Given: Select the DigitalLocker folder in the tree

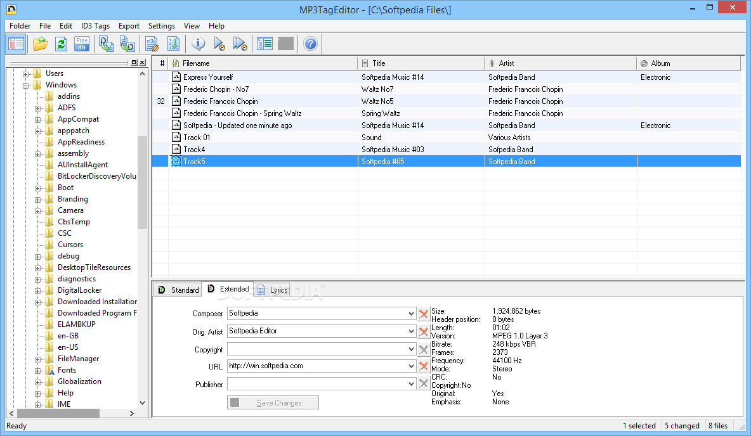Looking at the screenshot, I should [x=79, y=290].
